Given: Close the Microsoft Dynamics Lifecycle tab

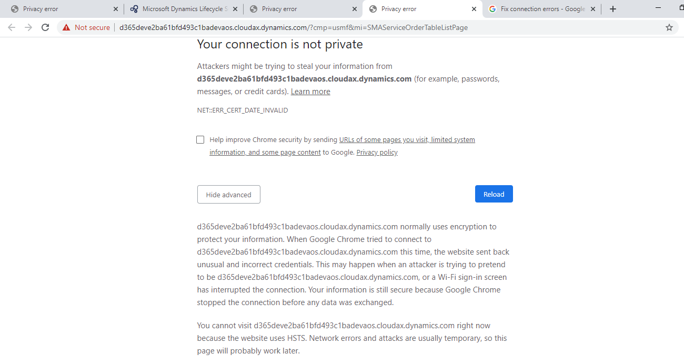Looking at the screenshot, I should [235, 9].
